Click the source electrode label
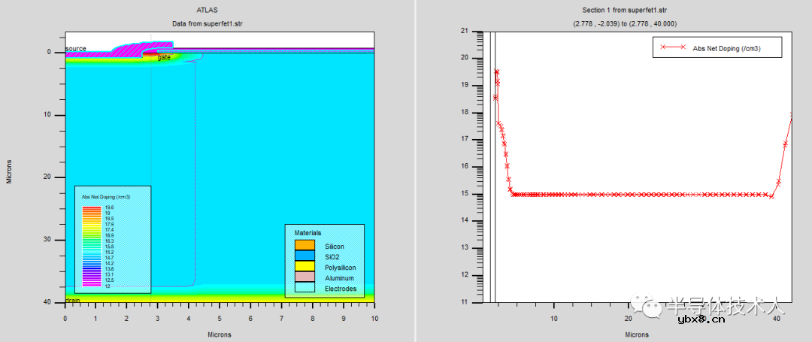The height and width of the screenshot is (342, 812). pyautogui.click(x=76, y=48)
